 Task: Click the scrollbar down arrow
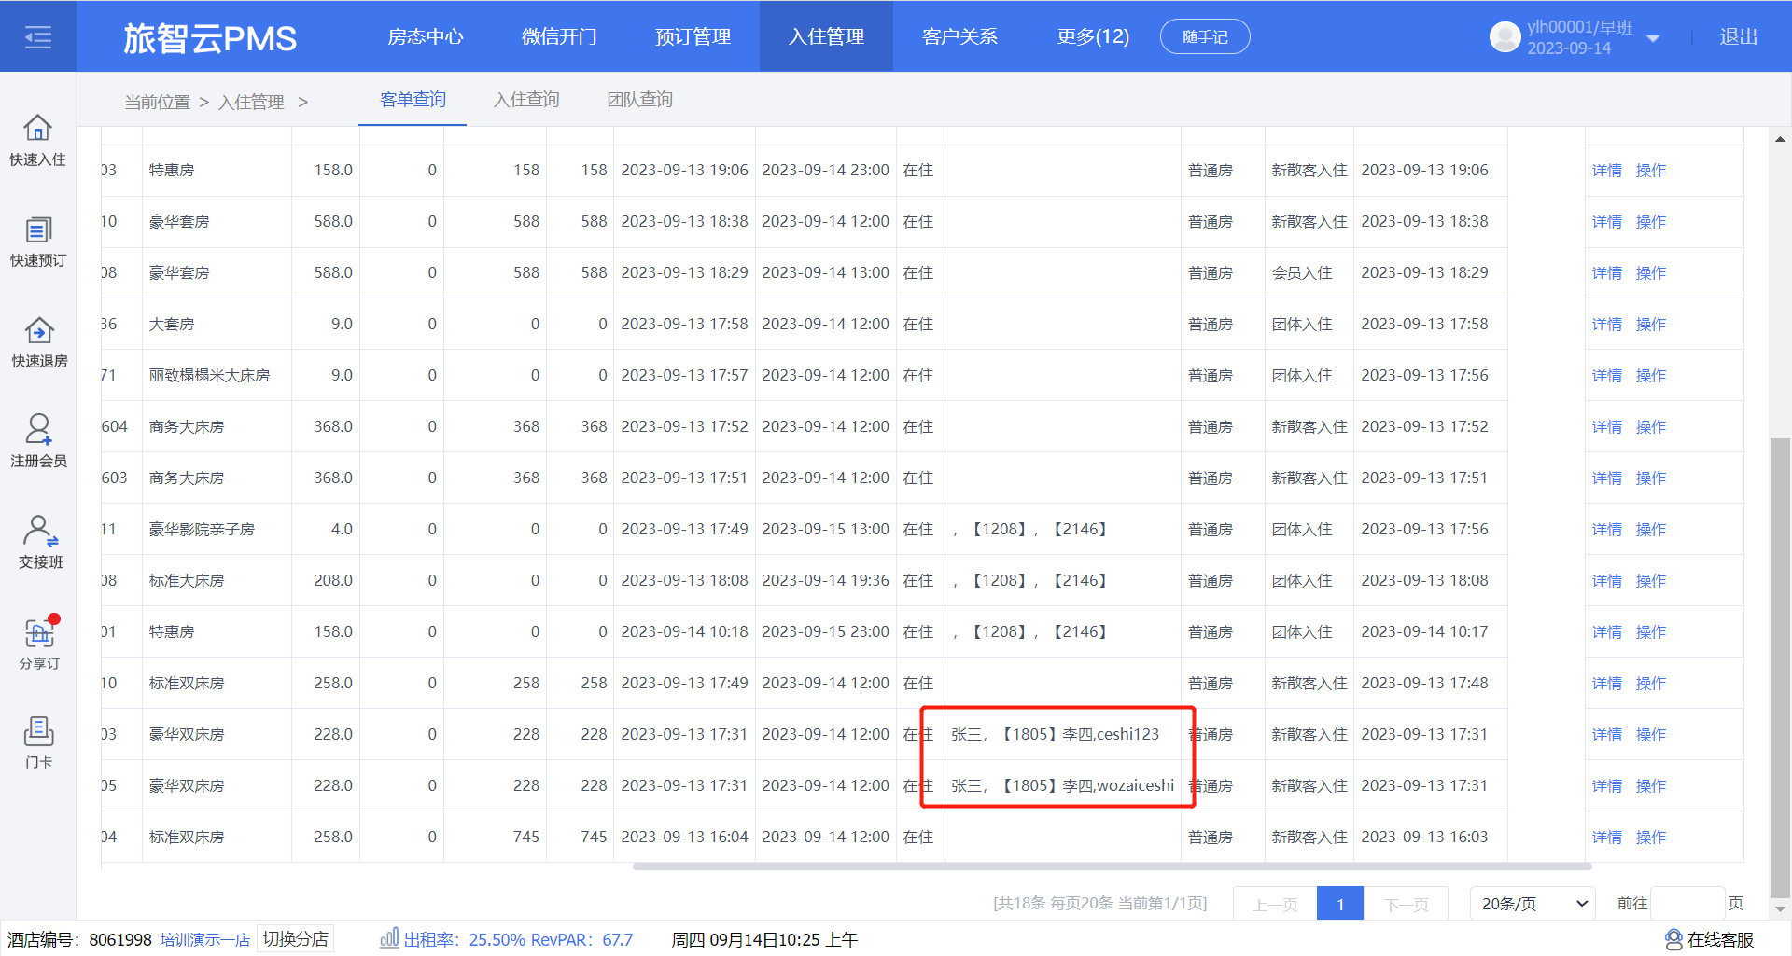[1780, 908]
